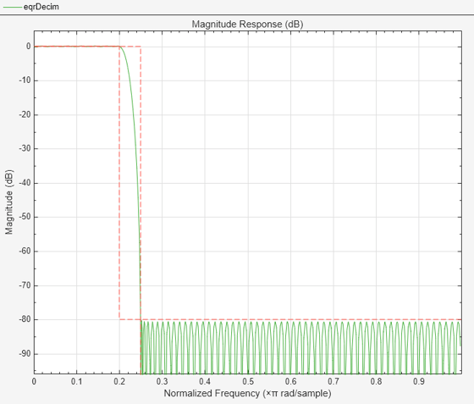
Task: Select the Magnitude (dB) y-axis label
Action: pos(9,202)
